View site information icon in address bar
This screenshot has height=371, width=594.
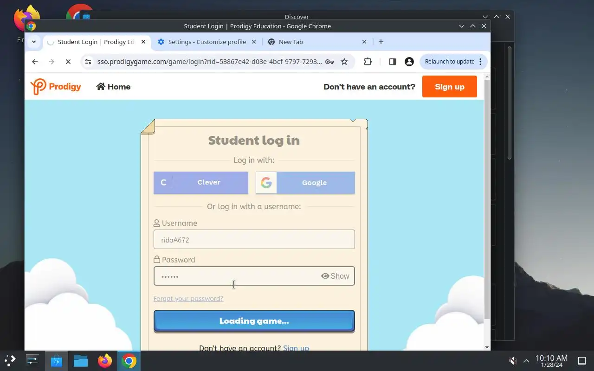click(x=88, y=62)
